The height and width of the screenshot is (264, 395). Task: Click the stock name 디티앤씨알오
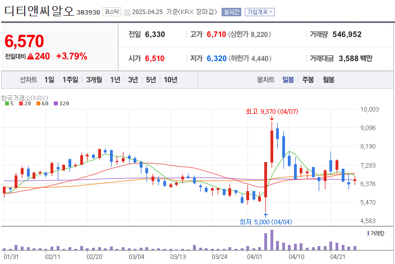(x=39, y=11)
